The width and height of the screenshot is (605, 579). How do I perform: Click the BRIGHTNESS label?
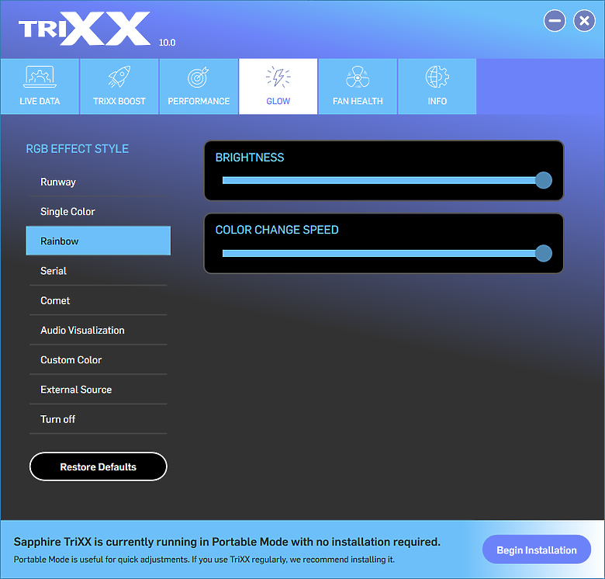pyautogui.click(x=250, y=158)
